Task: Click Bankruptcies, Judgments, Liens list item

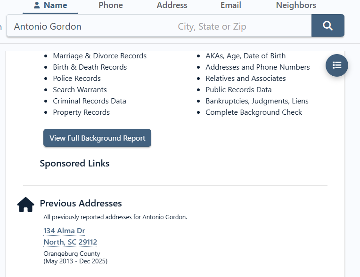Action: (x=257, y=101)
